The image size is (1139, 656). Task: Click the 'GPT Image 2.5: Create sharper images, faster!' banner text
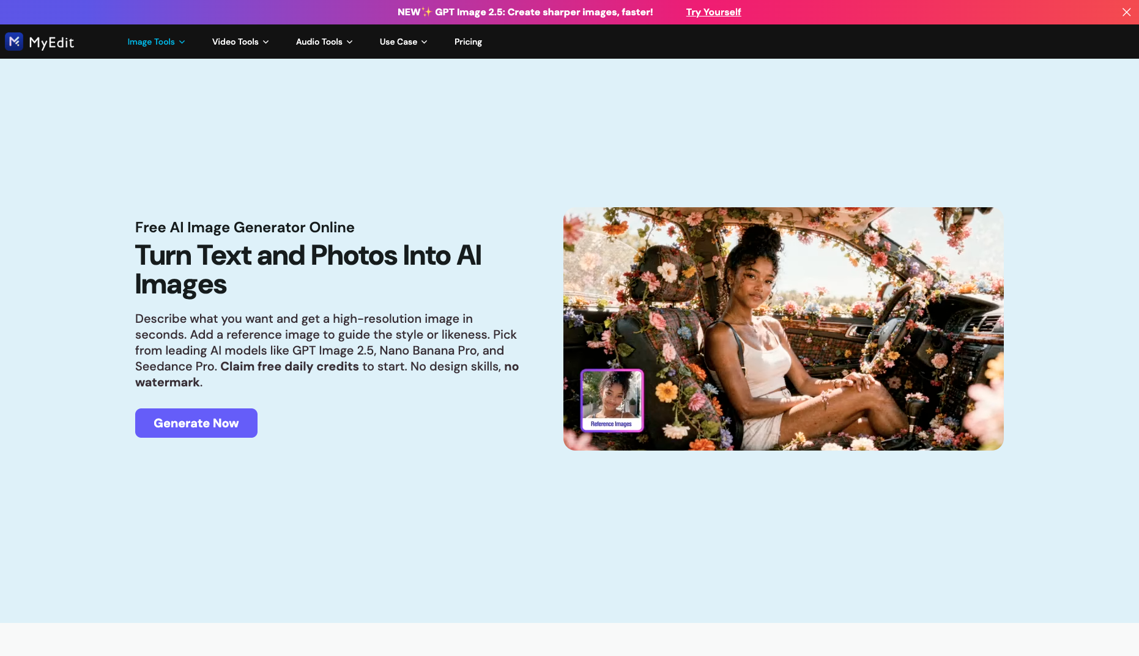544,12
